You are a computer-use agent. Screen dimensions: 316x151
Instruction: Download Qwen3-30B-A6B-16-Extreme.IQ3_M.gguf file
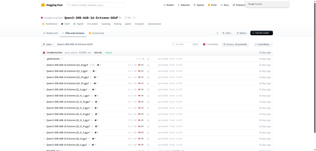[148, 65]
